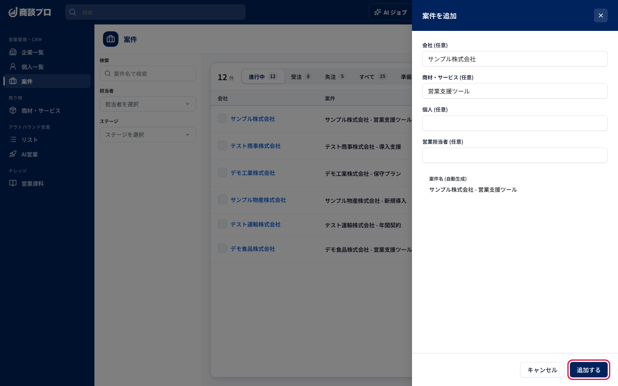Open the テスト運輸株式会社 company link
This screenshot has height=386, width=618.
[256, 224]
